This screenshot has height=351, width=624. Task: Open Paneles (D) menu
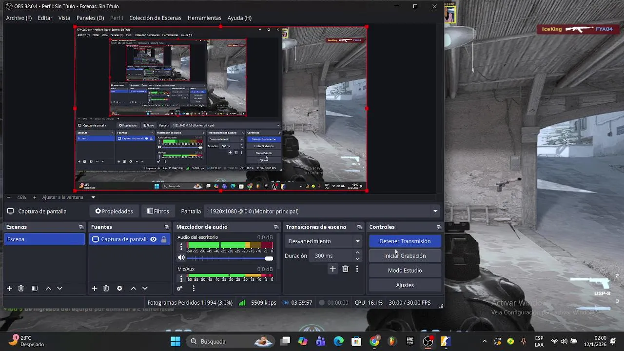tap(90, 18)
